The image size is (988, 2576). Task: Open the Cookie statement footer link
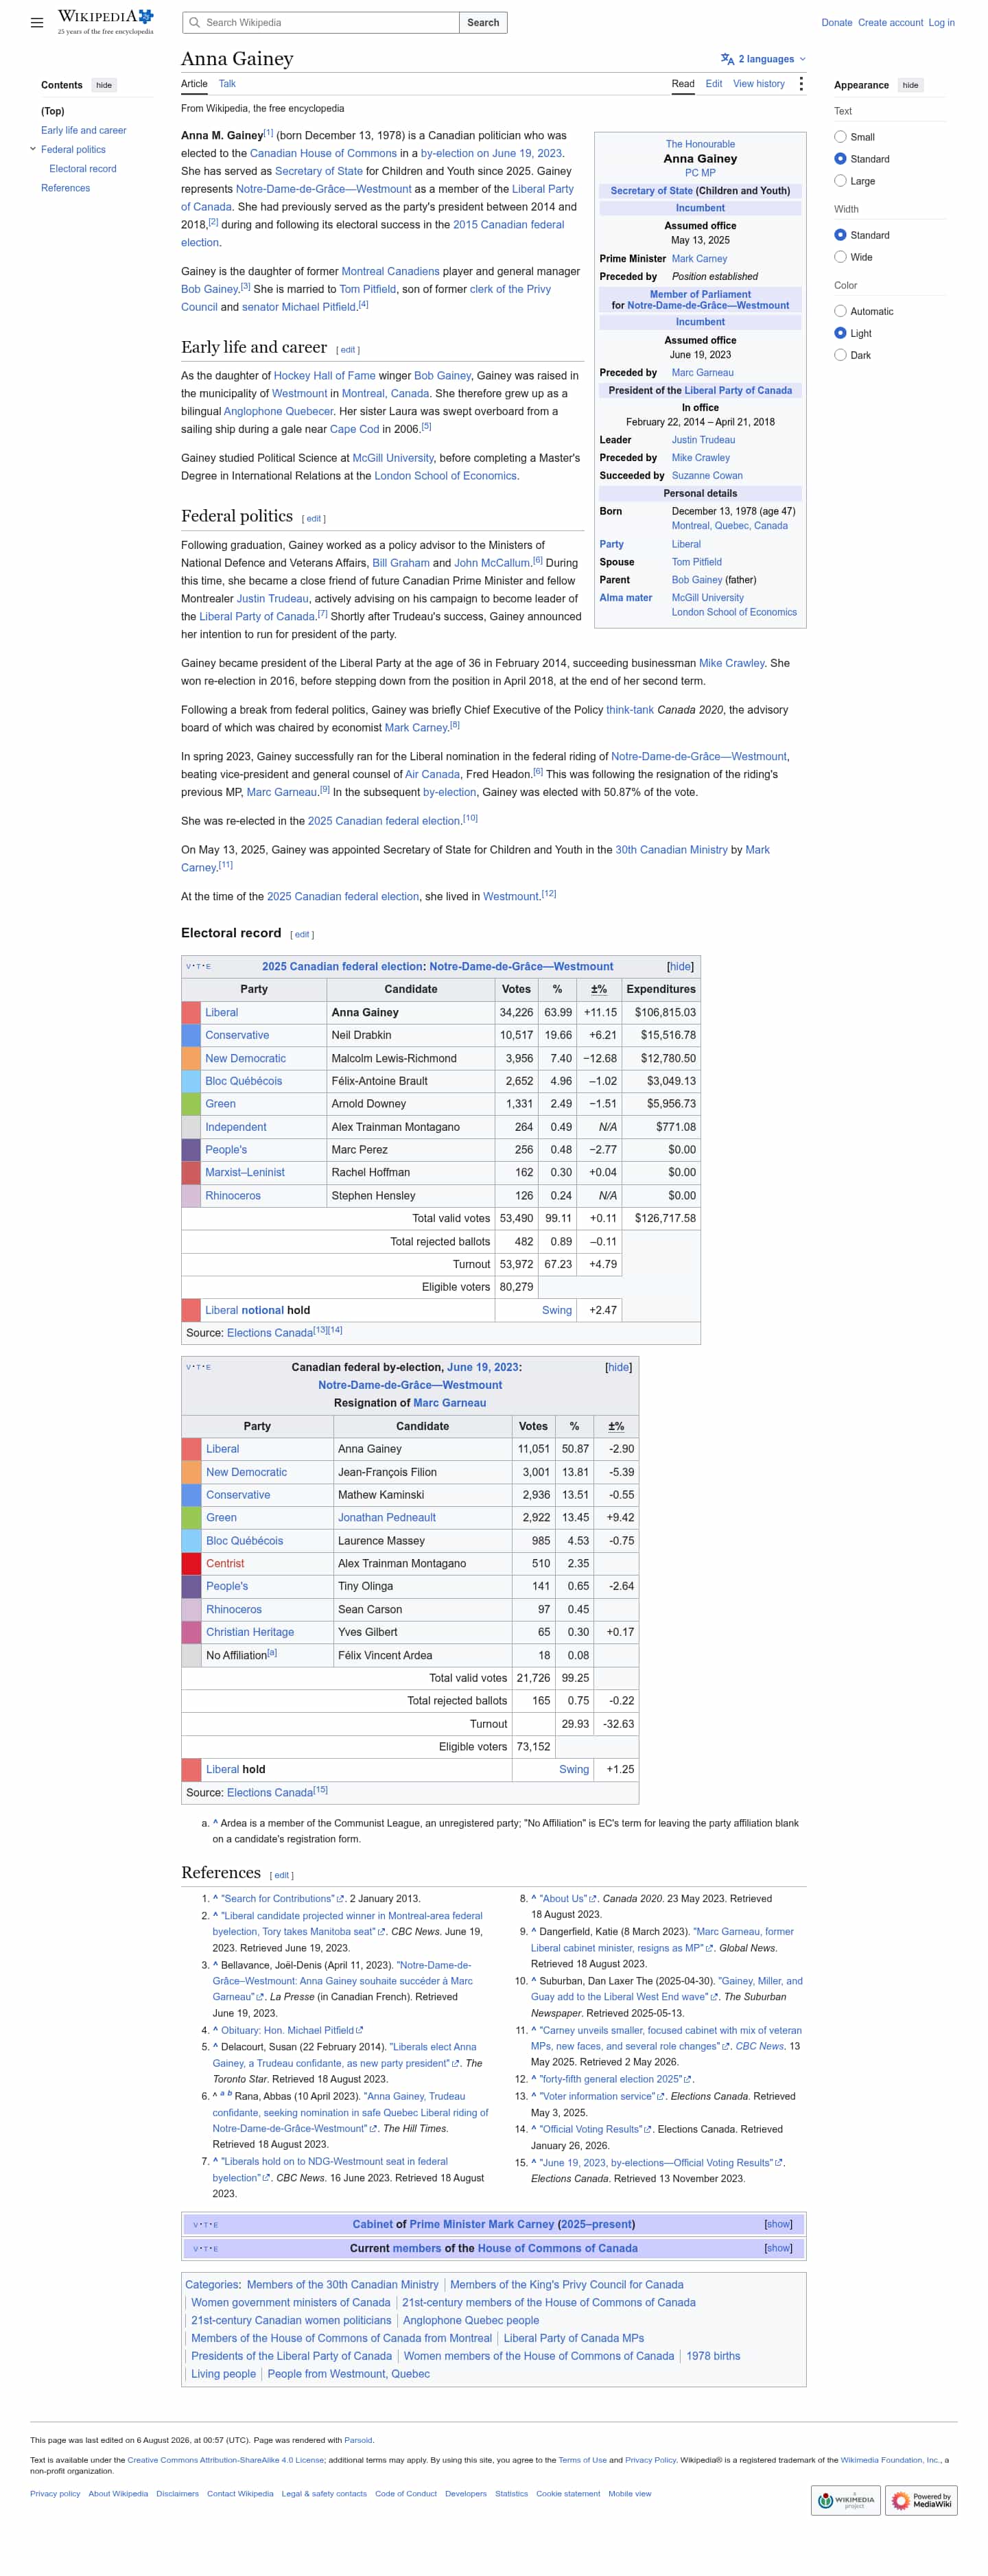point(568,2494)
